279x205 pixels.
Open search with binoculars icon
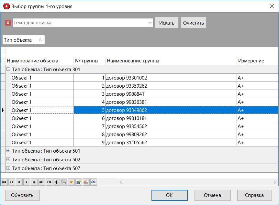pyautogui.click(x=94, y=182)
